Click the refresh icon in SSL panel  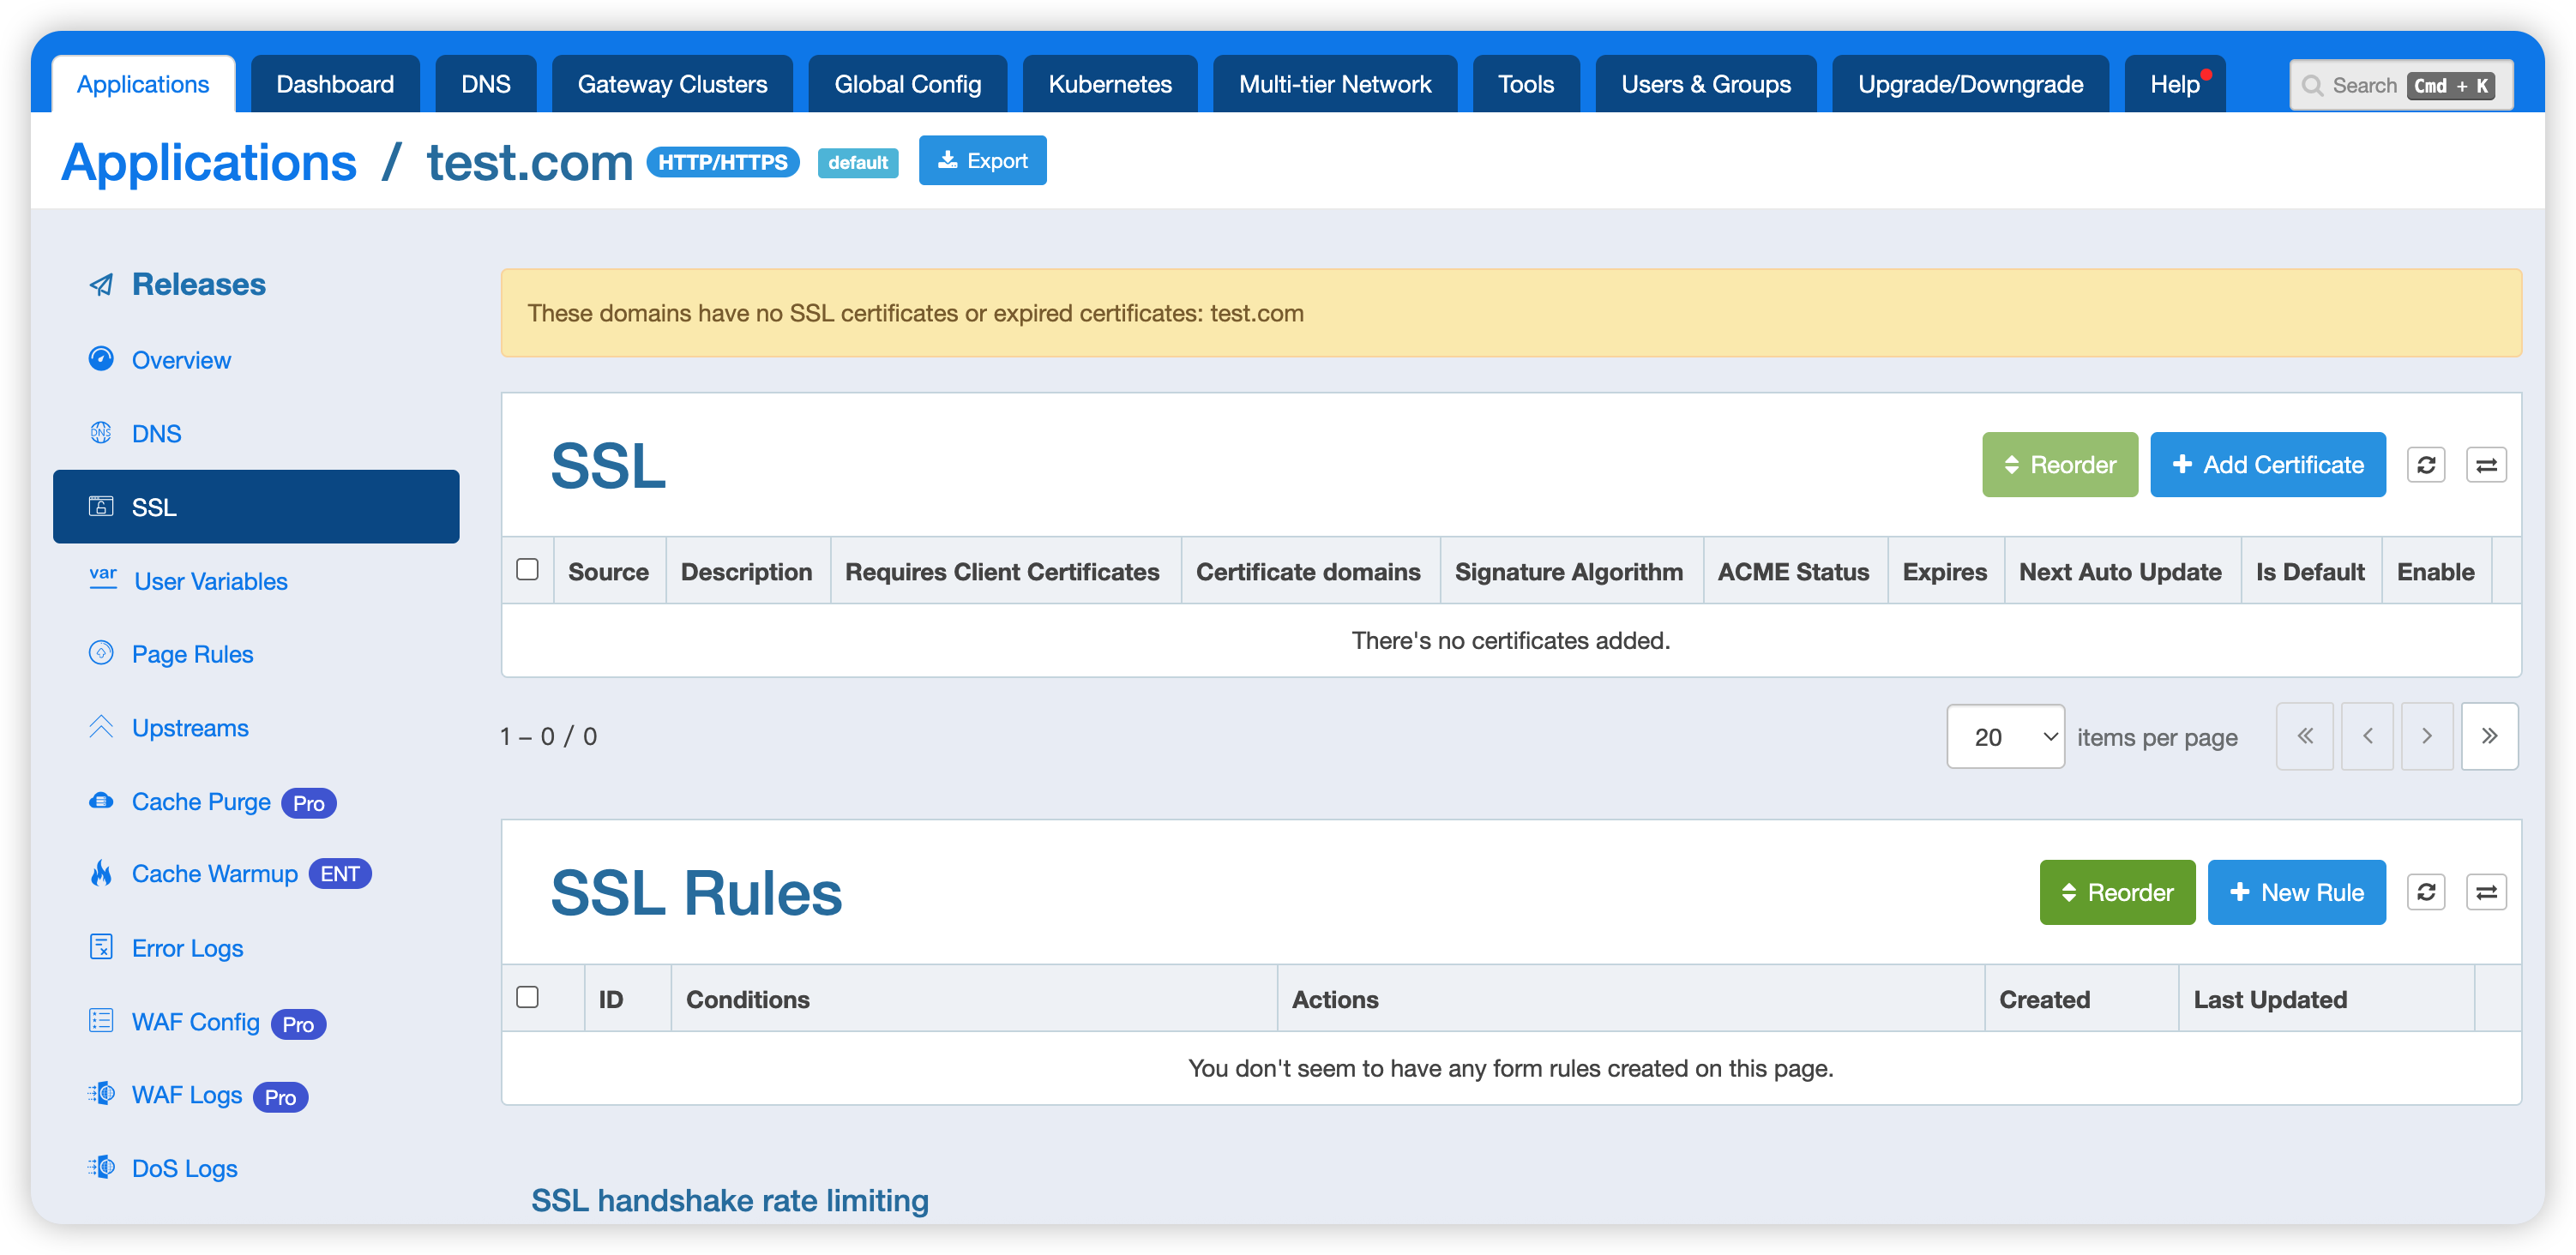pos(2425,465)
